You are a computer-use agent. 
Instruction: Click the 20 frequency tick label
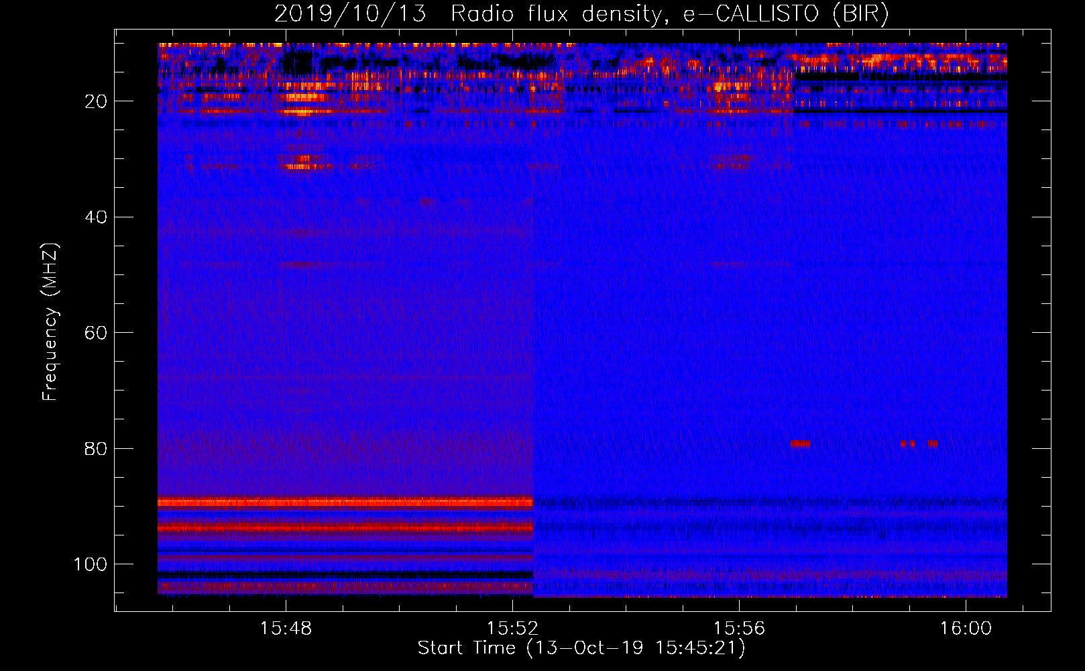click(x=96, y=101)
